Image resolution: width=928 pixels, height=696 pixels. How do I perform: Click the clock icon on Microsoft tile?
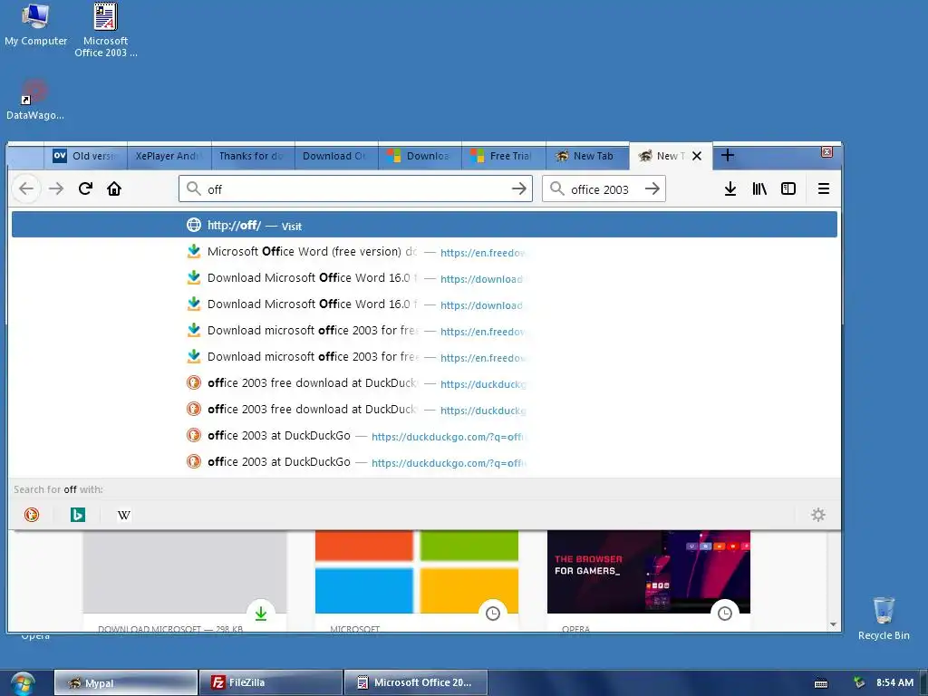[493, 614]
